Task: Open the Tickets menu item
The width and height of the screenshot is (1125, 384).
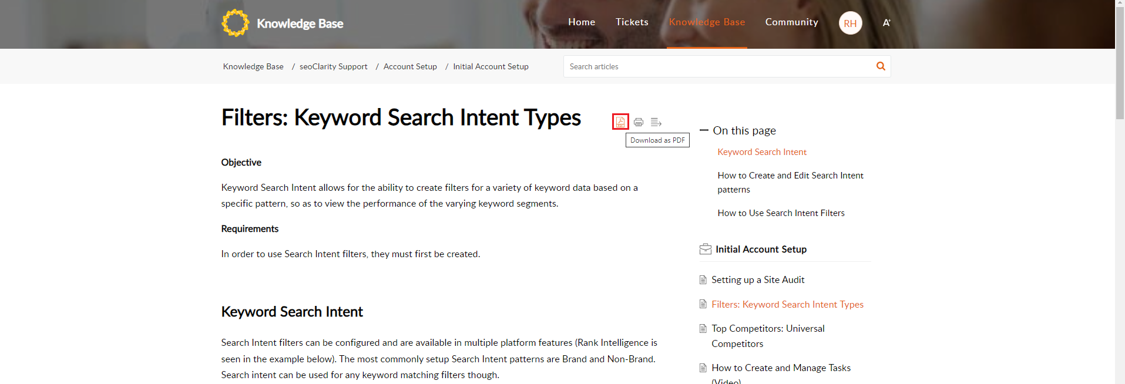Action: [632, 22]
